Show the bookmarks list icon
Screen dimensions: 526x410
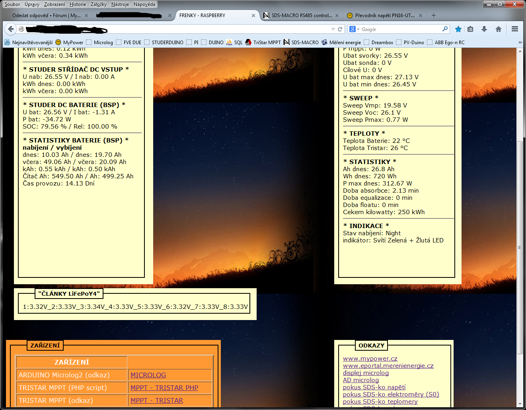point(470,29)
